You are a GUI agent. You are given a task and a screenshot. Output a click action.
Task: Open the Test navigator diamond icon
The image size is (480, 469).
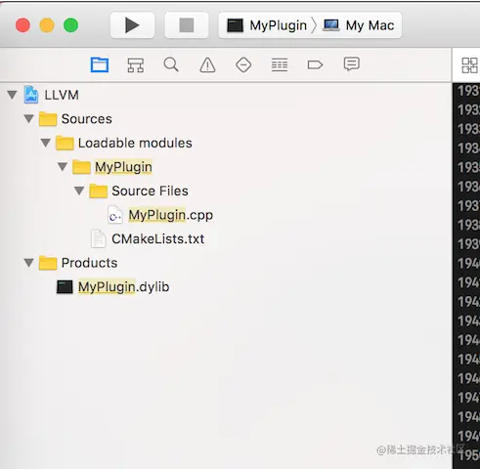pos(243,64)
